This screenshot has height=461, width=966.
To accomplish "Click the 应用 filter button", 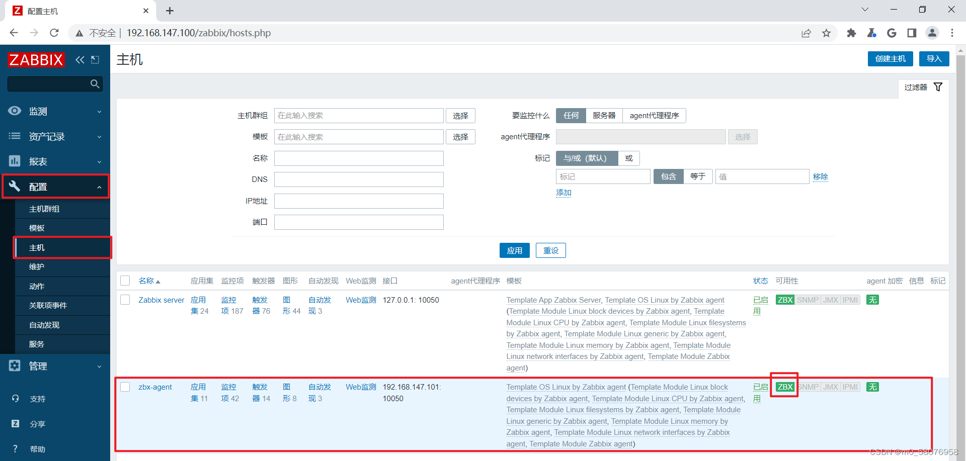I will (x=515, y=250).
